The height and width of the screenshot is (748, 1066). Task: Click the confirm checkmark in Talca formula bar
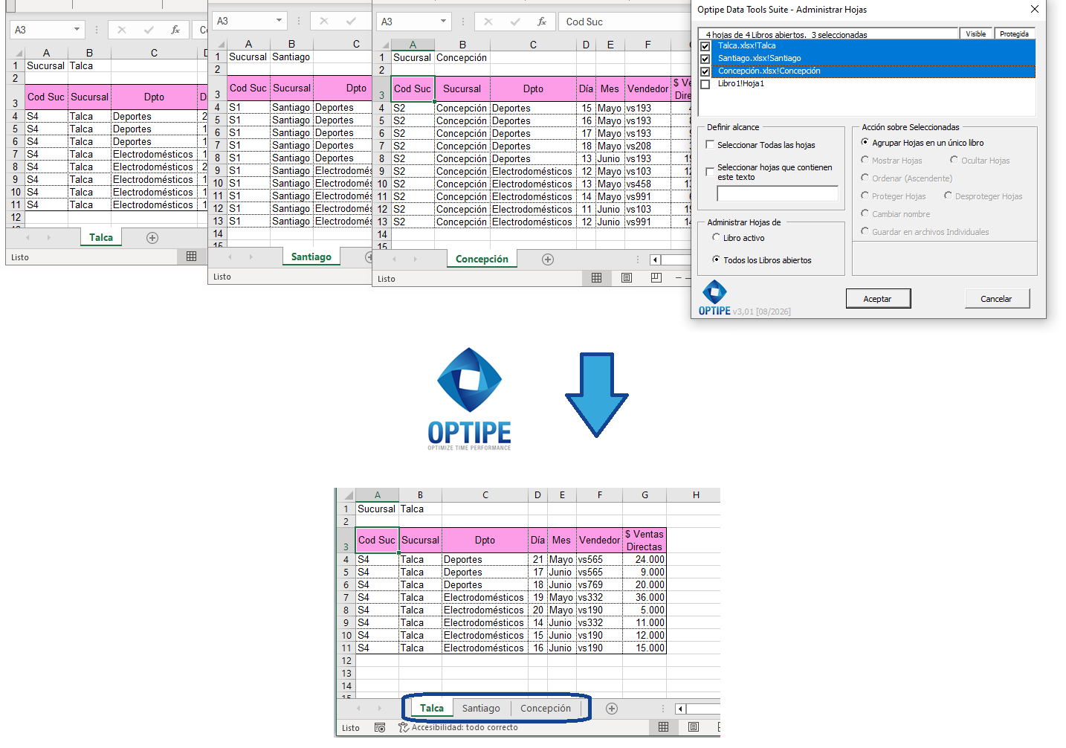(149, 30)
